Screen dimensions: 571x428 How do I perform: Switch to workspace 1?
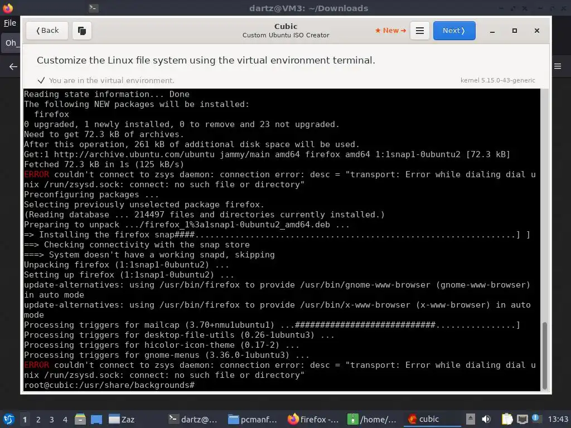pos(25,420)
